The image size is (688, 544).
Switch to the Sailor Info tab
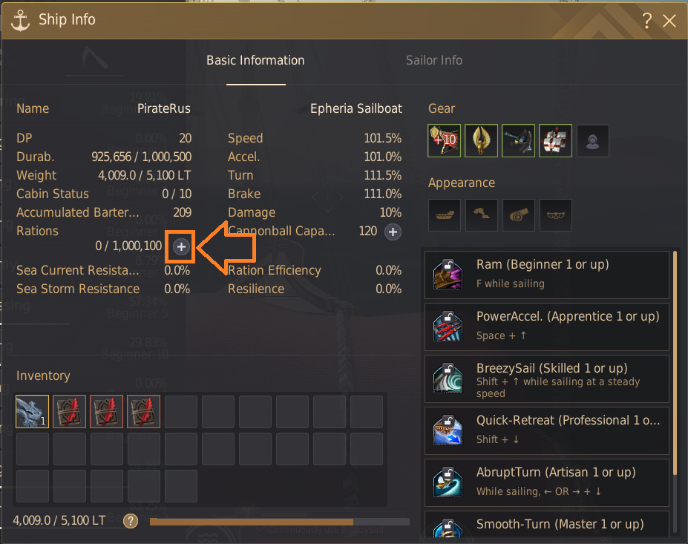(434, 60)
